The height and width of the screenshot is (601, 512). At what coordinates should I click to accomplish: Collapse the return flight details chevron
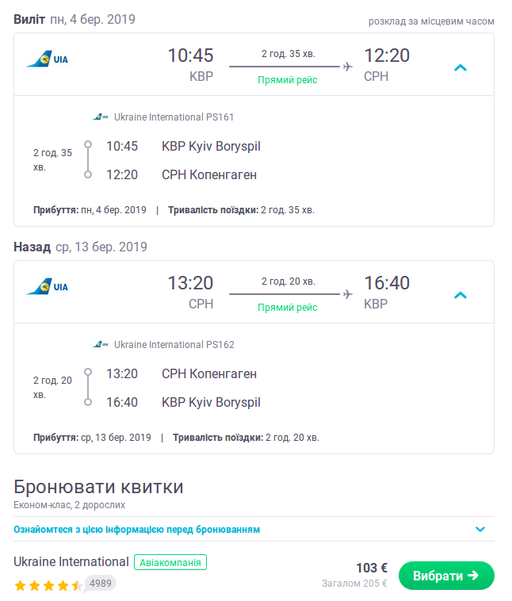click(x=460, y=295)
